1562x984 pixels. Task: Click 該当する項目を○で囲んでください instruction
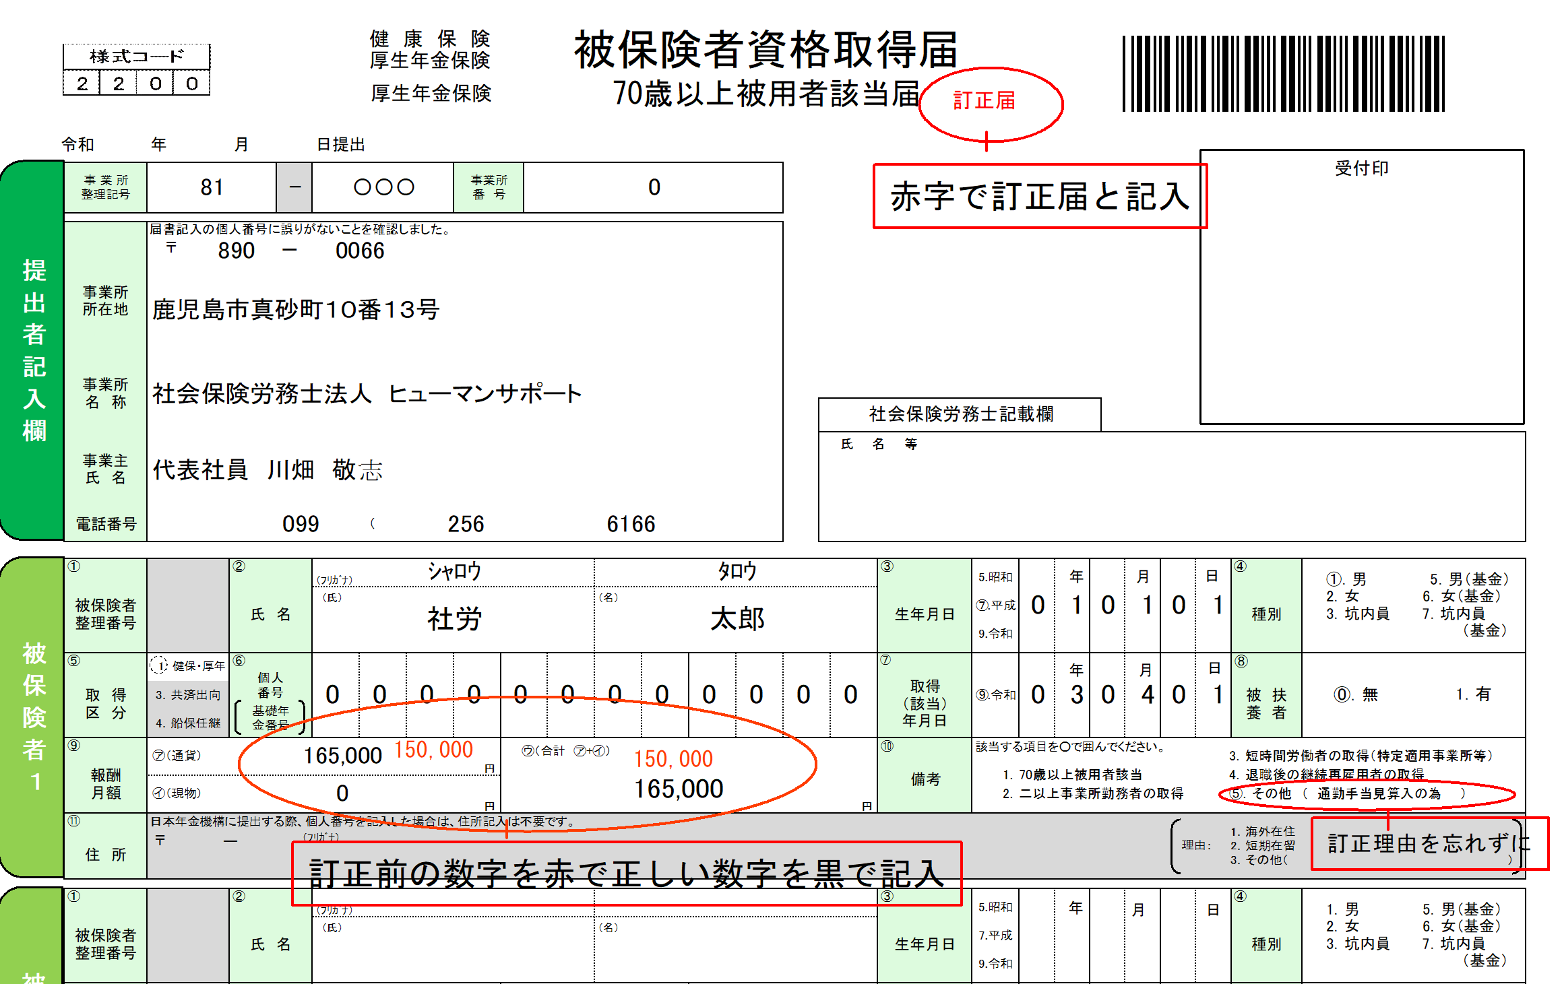coord(1071,747)
